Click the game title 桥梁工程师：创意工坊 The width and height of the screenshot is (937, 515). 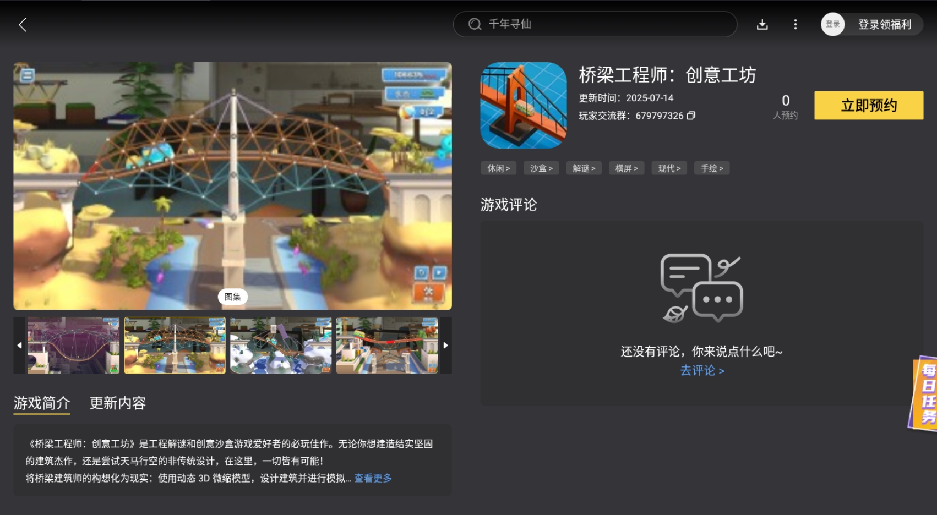pyautogui.click(x=667, y=75)
